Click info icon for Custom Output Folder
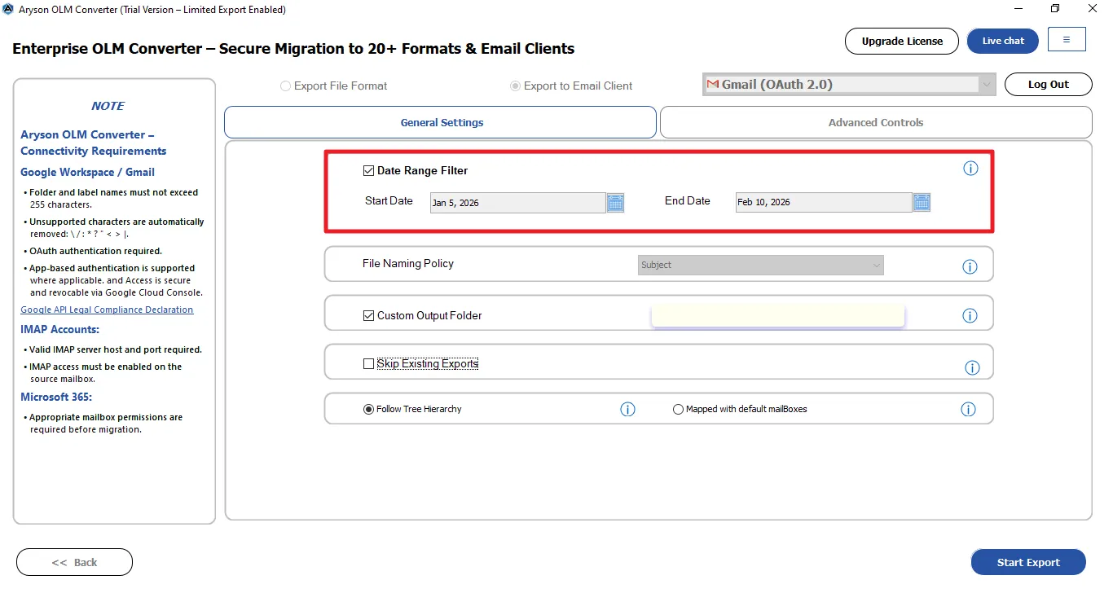Viewport: 1113px width, 593px height. tap(970, 315)
